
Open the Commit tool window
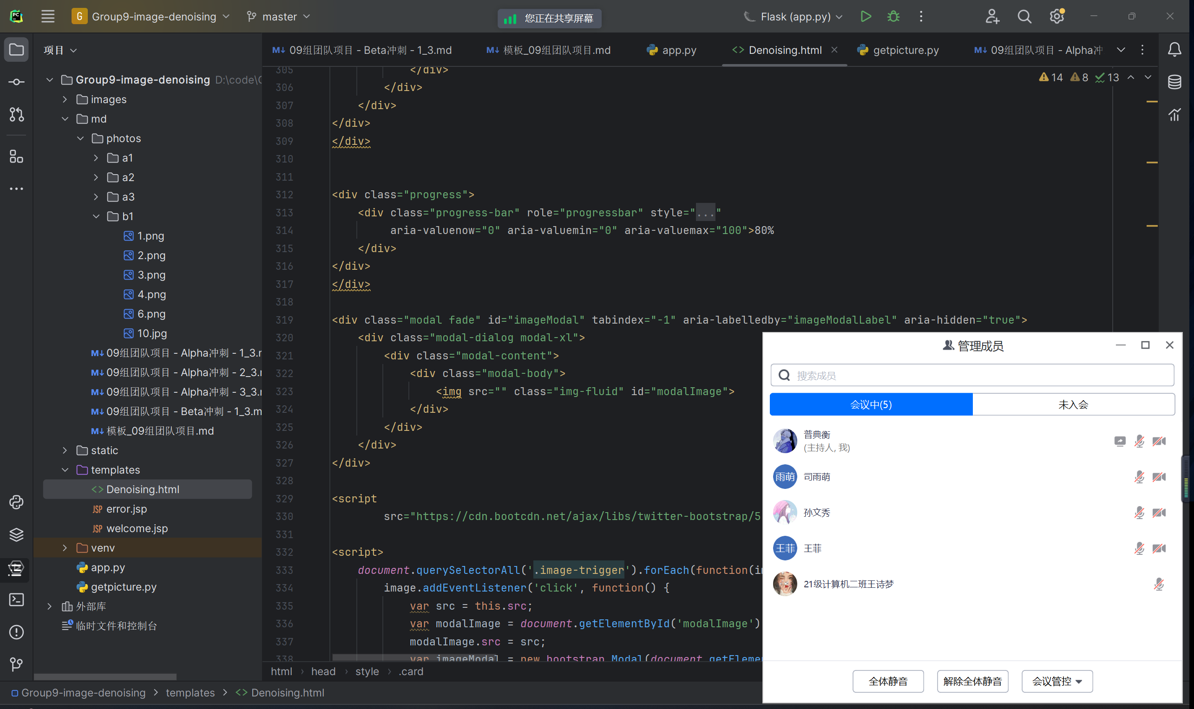(x=16, y=82)
